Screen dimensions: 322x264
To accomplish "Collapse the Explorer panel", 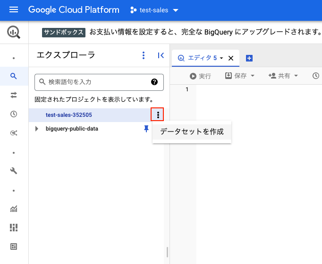I will (x=161, y=55).
